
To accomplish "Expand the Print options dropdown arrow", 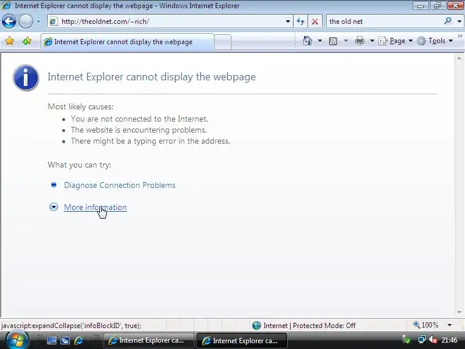I will (372, 41).
